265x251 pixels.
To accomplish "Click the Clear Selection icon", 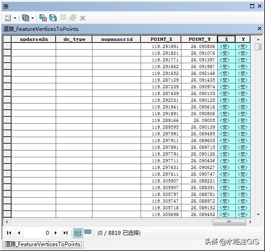I will coord(63,17).
